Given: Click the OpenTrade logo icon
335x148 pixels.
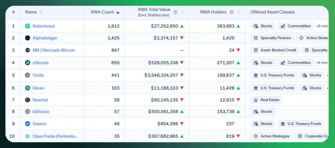Looking at the screenshot, I should 27,136.
